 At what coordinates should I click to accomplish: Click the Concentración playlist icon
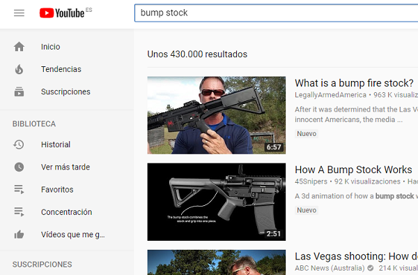pos(19,211)
